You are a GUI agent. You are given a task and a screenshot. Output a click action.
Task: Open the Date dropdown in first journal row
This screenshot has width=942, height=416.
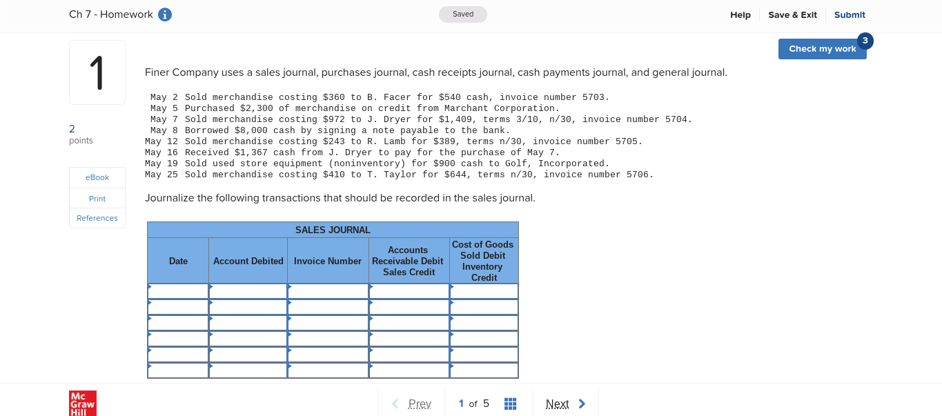pos(177,290)
